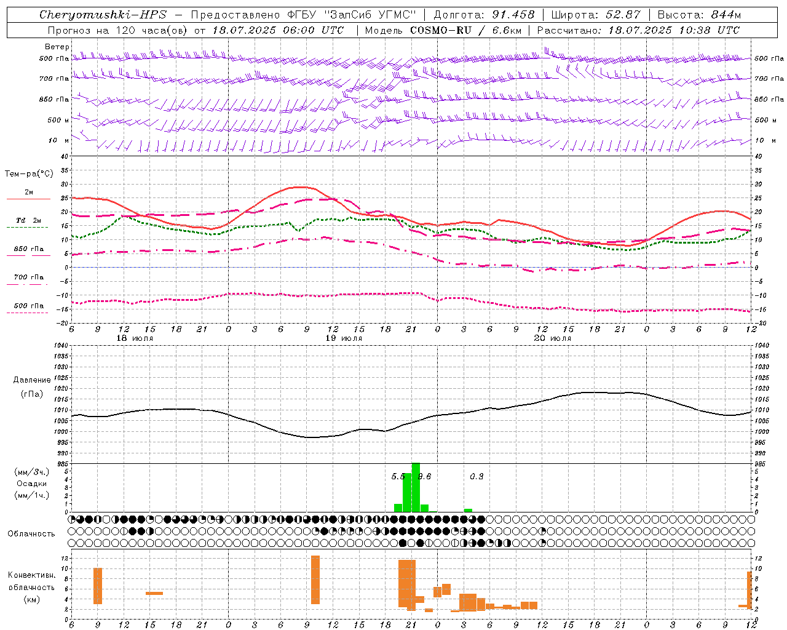
Task: Click the '9.6' precipitation amount value
Action: coord(425,476)
